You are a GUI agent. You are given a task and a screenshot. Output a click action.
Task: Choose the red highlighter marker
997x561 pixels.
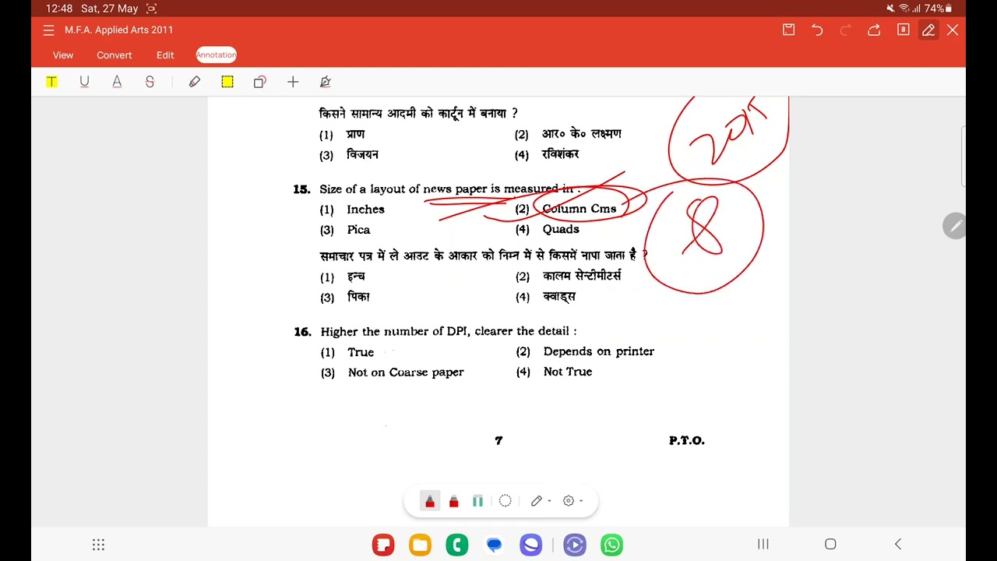tap(454, 501)
